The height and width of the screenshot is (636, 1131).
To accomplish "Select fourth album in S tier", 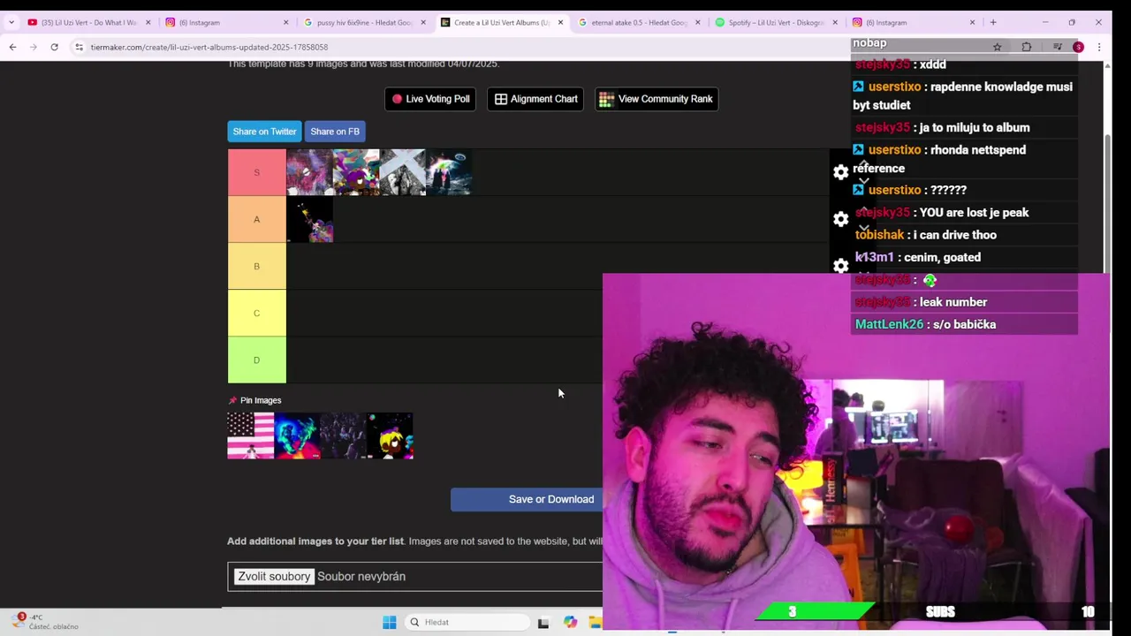I will click(x=449, y=172).
